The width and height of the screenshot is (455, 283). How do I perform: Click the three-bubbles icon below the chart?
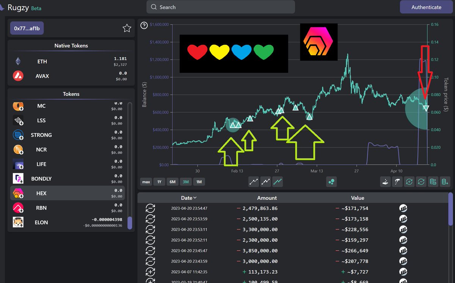332,181
